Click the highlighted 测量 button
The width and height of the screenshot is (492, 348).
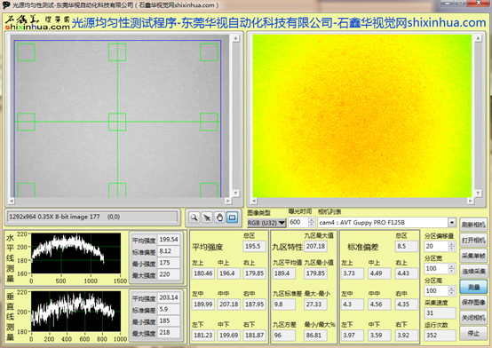pyautogui.click(x=473, y=287)
